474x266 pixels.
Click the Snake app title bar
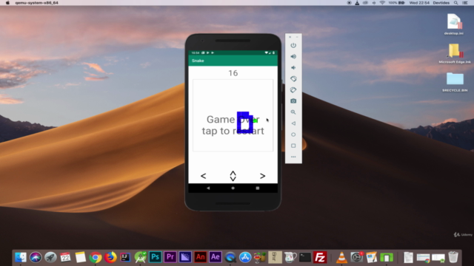(x=233, y=61)
